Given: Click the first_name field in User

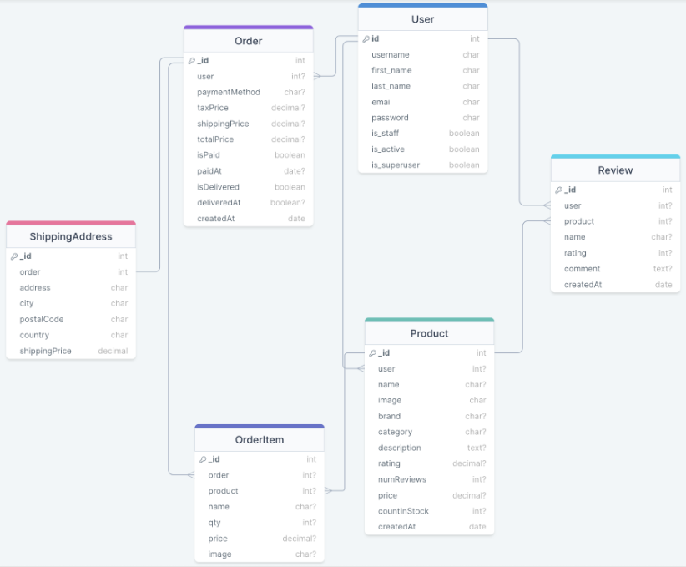Looking at the screenshot, I should coord(422,70).
